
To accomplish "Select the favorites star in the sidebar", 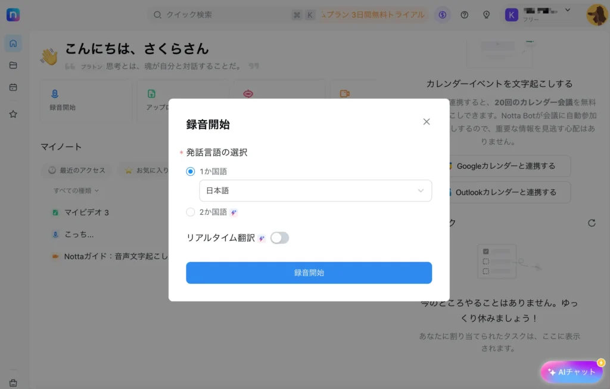I will 13,114.
